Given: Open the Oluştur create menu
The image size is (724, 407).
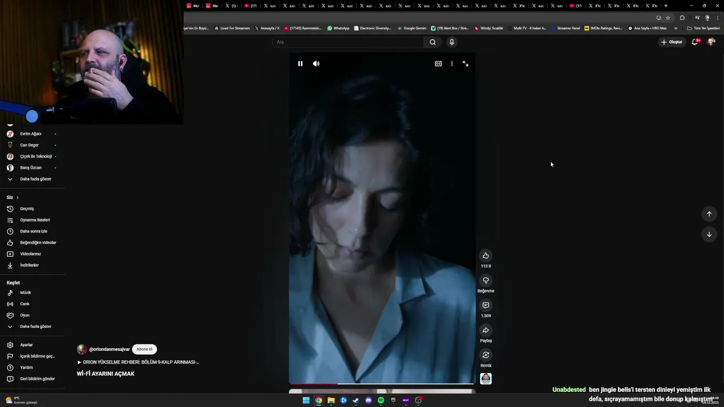Looking at the screenshot, I should tap(671, 42).
